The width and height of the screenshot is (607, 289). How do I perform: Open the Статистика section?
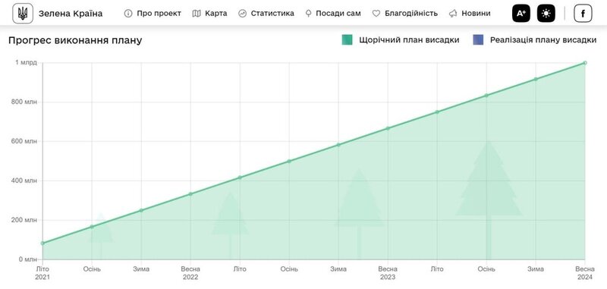point(272,14)
